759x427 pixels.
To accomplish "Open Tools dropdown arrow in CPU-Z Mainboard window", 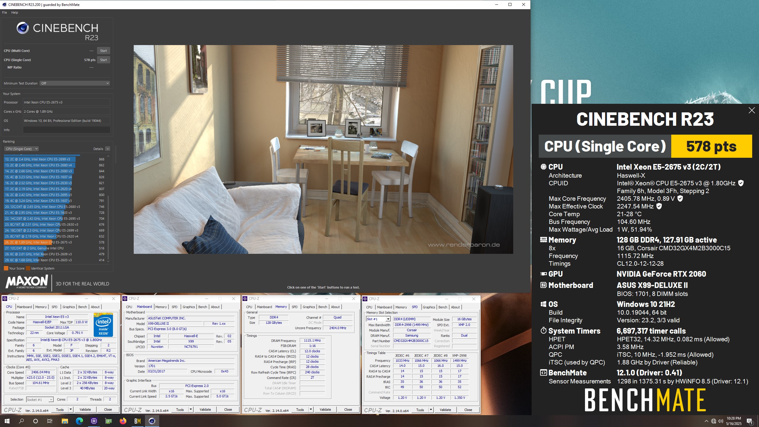I will [191, 410].
